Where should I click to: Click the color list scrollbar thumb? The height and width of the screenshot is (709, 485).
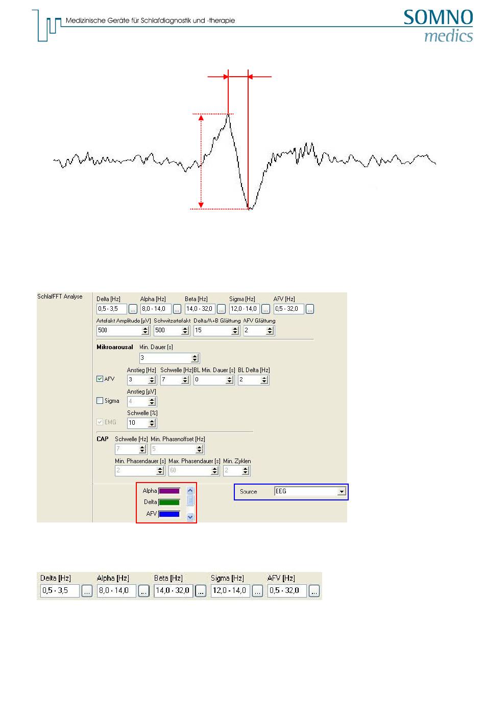pyautogui.click(x=190, y=500)
